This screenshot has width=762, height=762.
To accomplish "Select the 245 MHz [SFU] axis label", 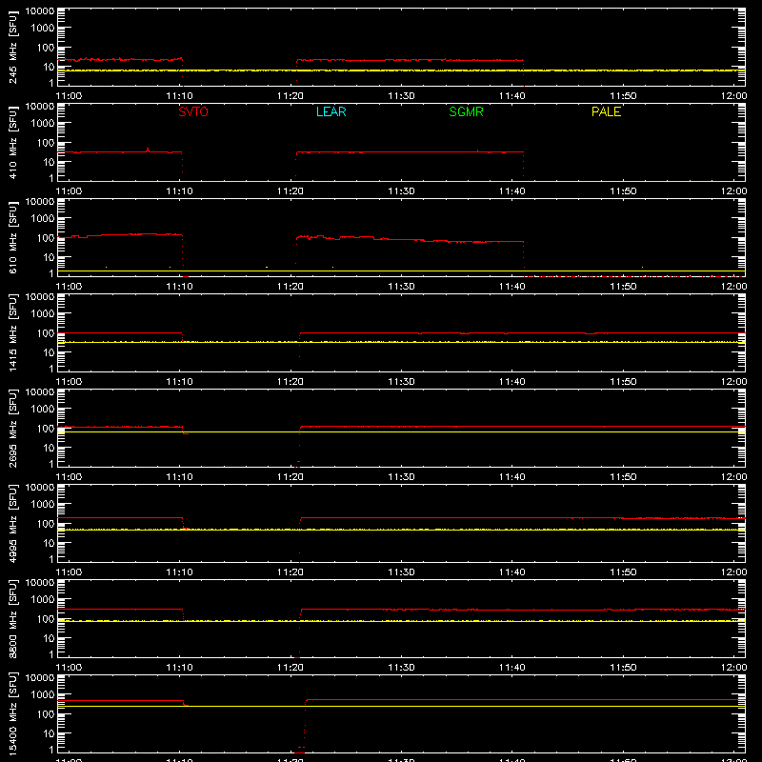I will pyautogui.click(x=13, y=48).
